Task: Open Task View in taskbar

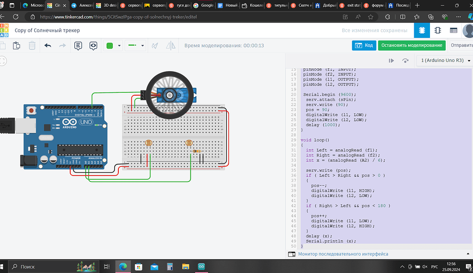Action: click(106, 267)
